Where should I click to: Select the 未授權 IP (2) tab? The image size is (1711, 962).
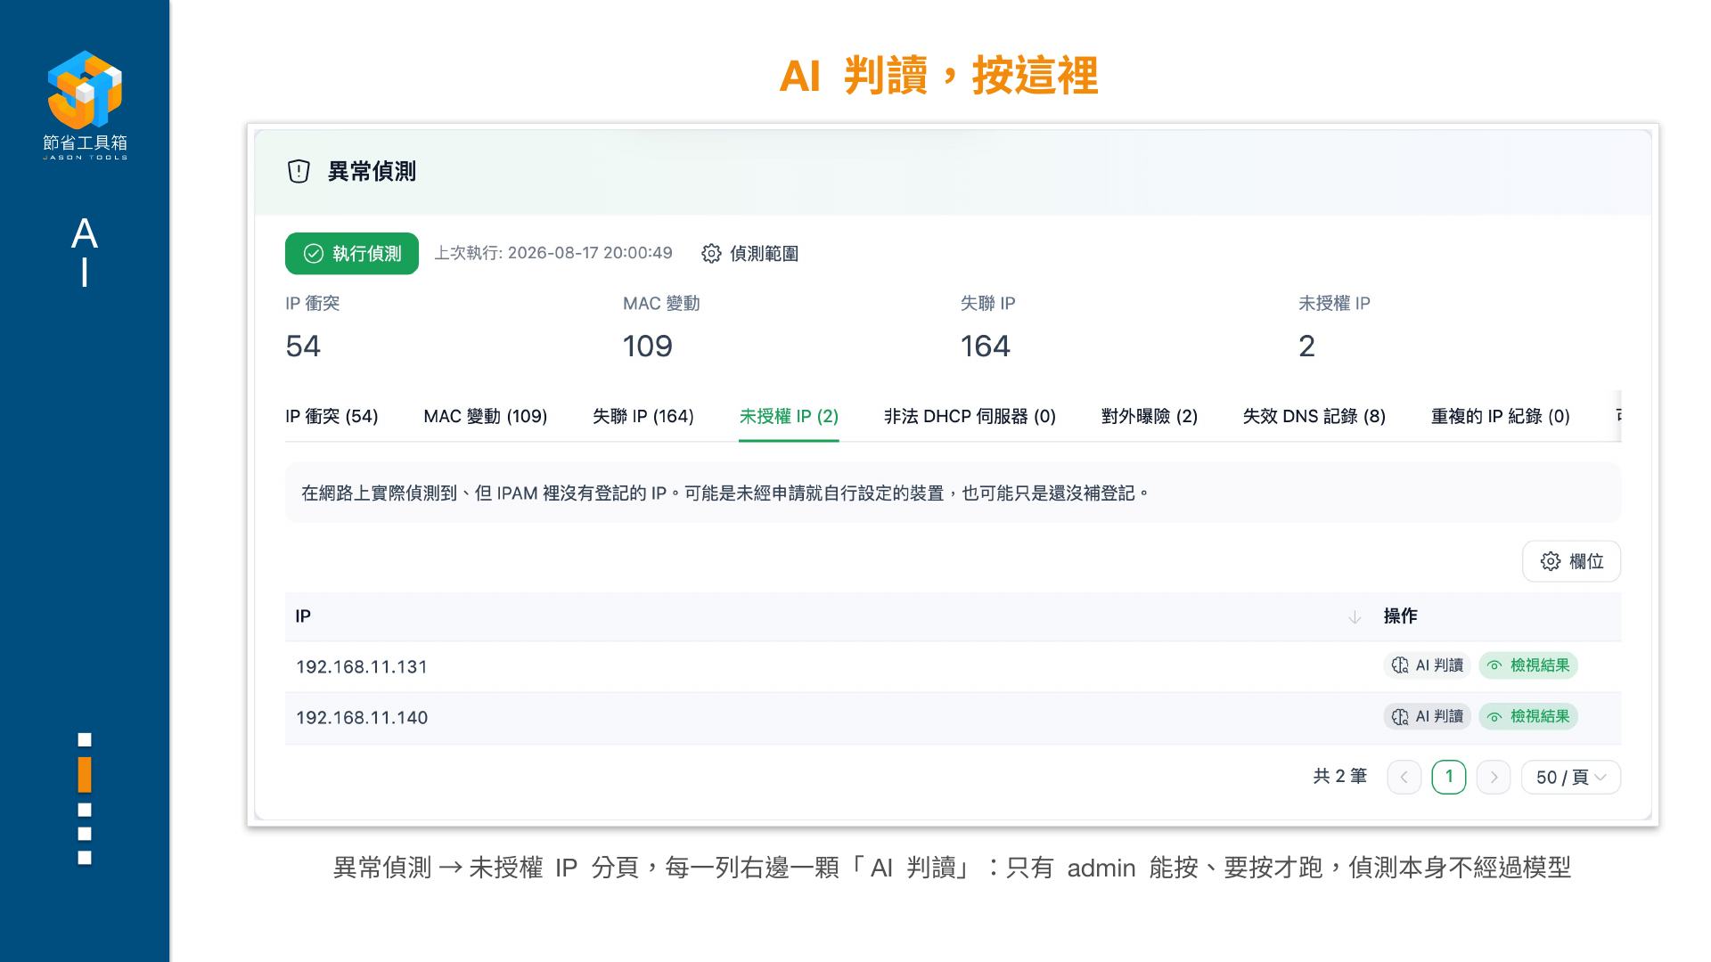789,416
